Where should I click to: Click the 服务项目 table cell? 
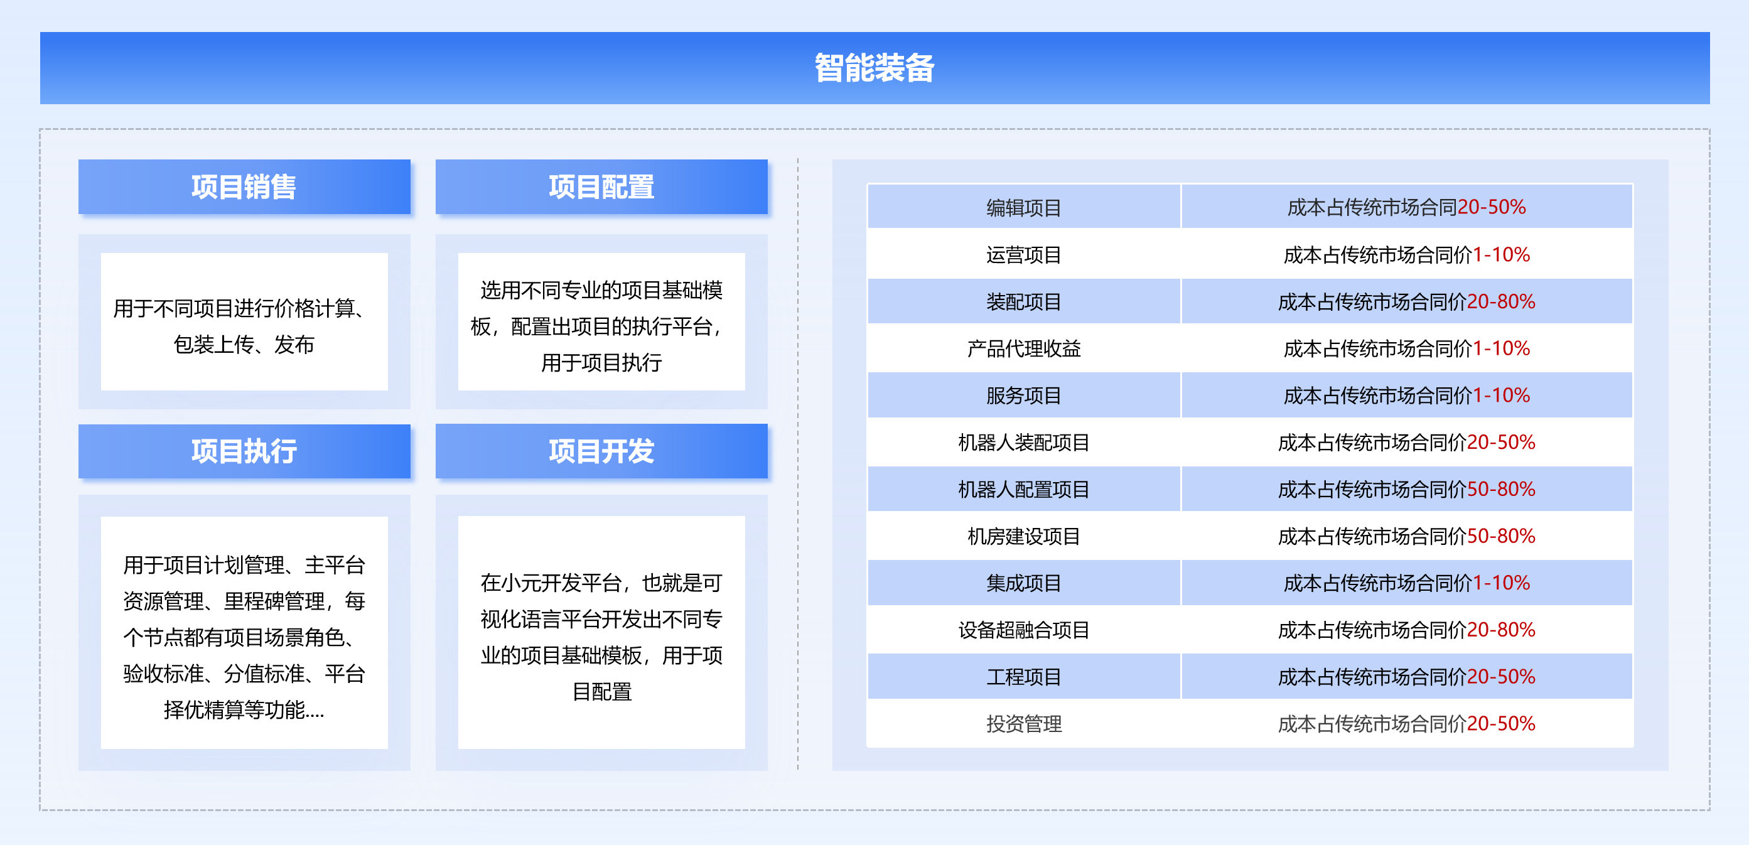(x=1024, y=395)
